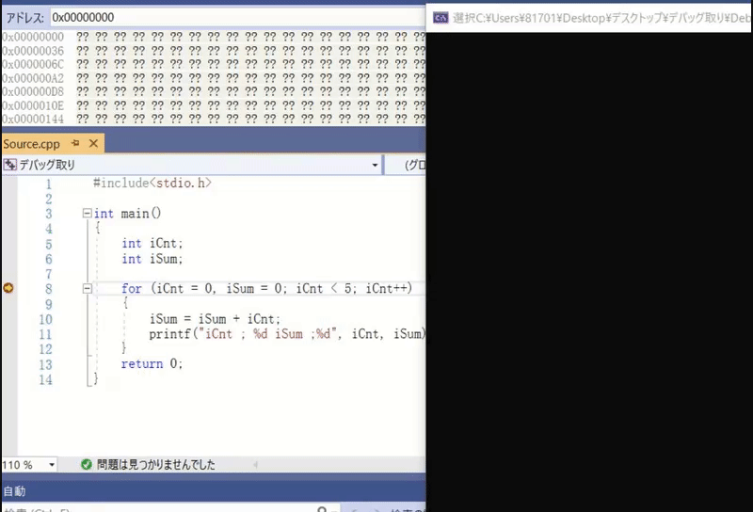Click the project icon beside デバッグ取り
This screenshot has width=753, height=512.
(x=9, y=166)
